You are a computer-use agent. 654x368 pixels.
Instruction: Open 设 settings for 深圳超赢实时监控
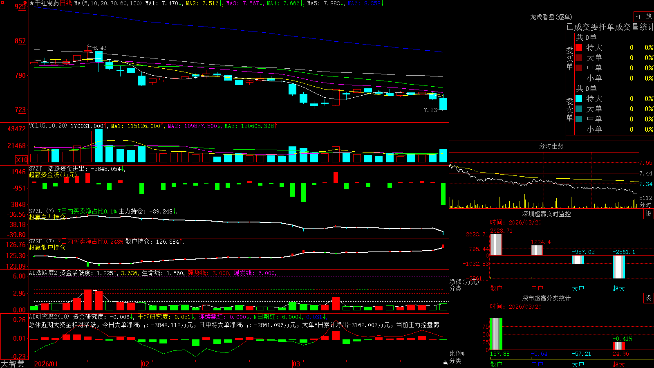coord(649,214)
